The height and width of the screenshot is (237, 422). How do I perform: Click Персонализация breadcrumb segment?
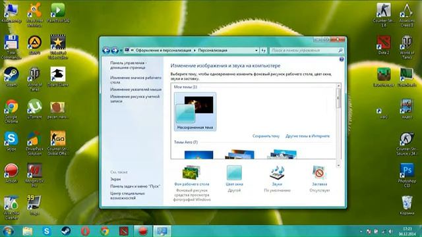(212, 50)
